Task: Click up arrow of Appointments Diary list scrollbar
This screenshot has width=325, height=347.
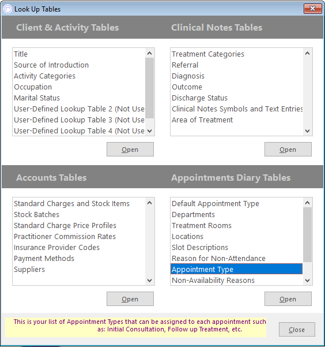Action: click(307, 203)
